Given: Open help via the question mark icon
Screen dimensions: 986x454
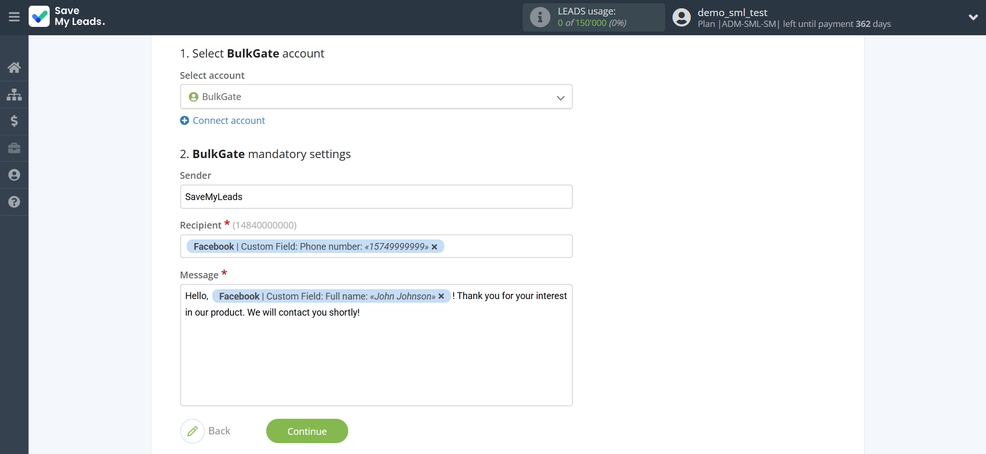Looking at the screenshot, I should (x=14, y=202).
